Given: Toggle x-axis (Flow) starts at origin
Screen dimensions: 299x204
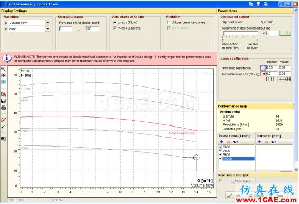Looking at the screenshot, I should [115, 22].
